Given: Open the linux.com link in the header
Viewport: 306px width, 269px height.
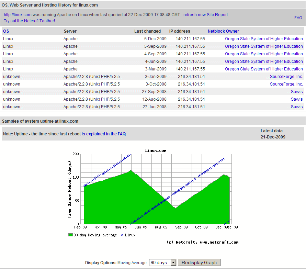Looking at the screenshot, I should pyautogui.click(x=18, y=15).
